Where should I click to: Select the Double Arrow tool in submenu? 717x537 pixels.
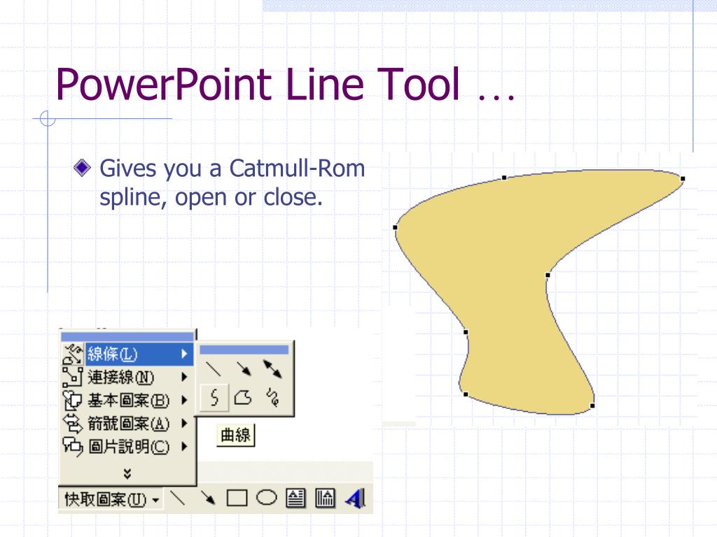(x=272, y=369)
